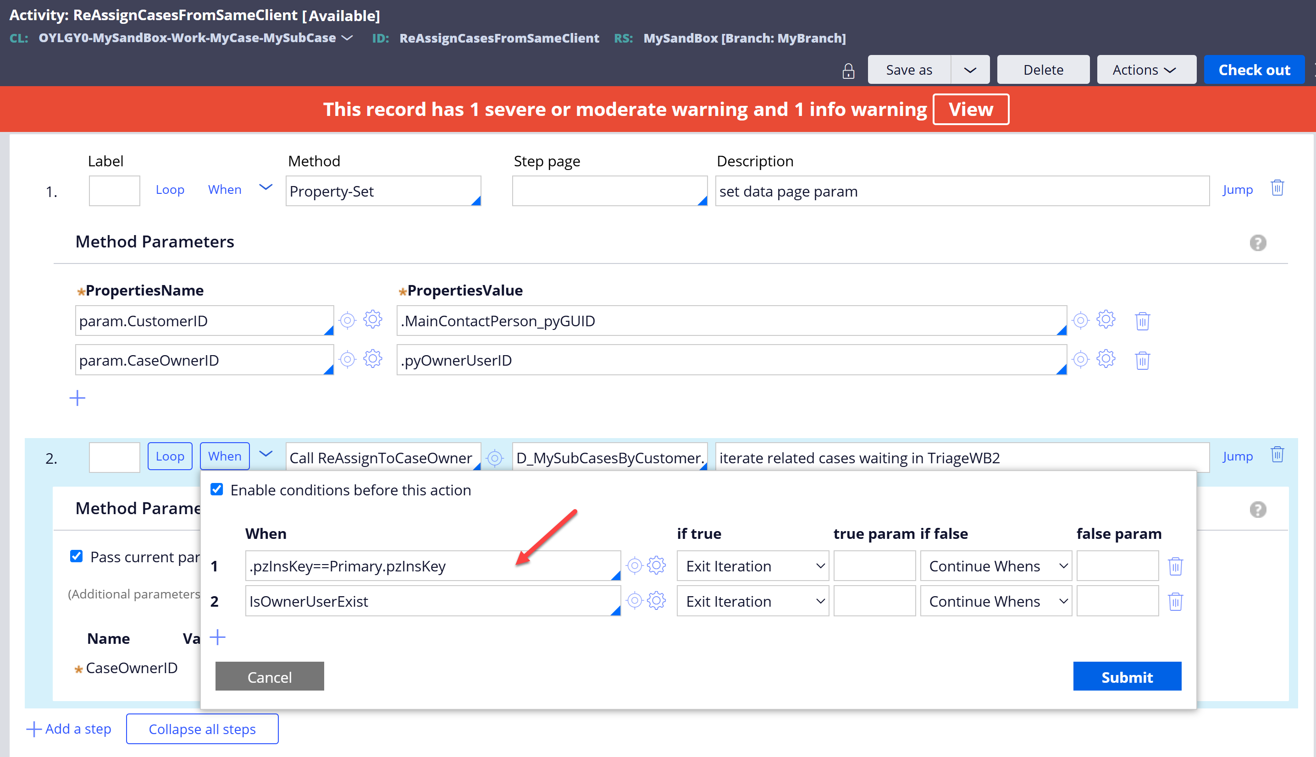
Task: View the record warnings
Action: [971, 109]
